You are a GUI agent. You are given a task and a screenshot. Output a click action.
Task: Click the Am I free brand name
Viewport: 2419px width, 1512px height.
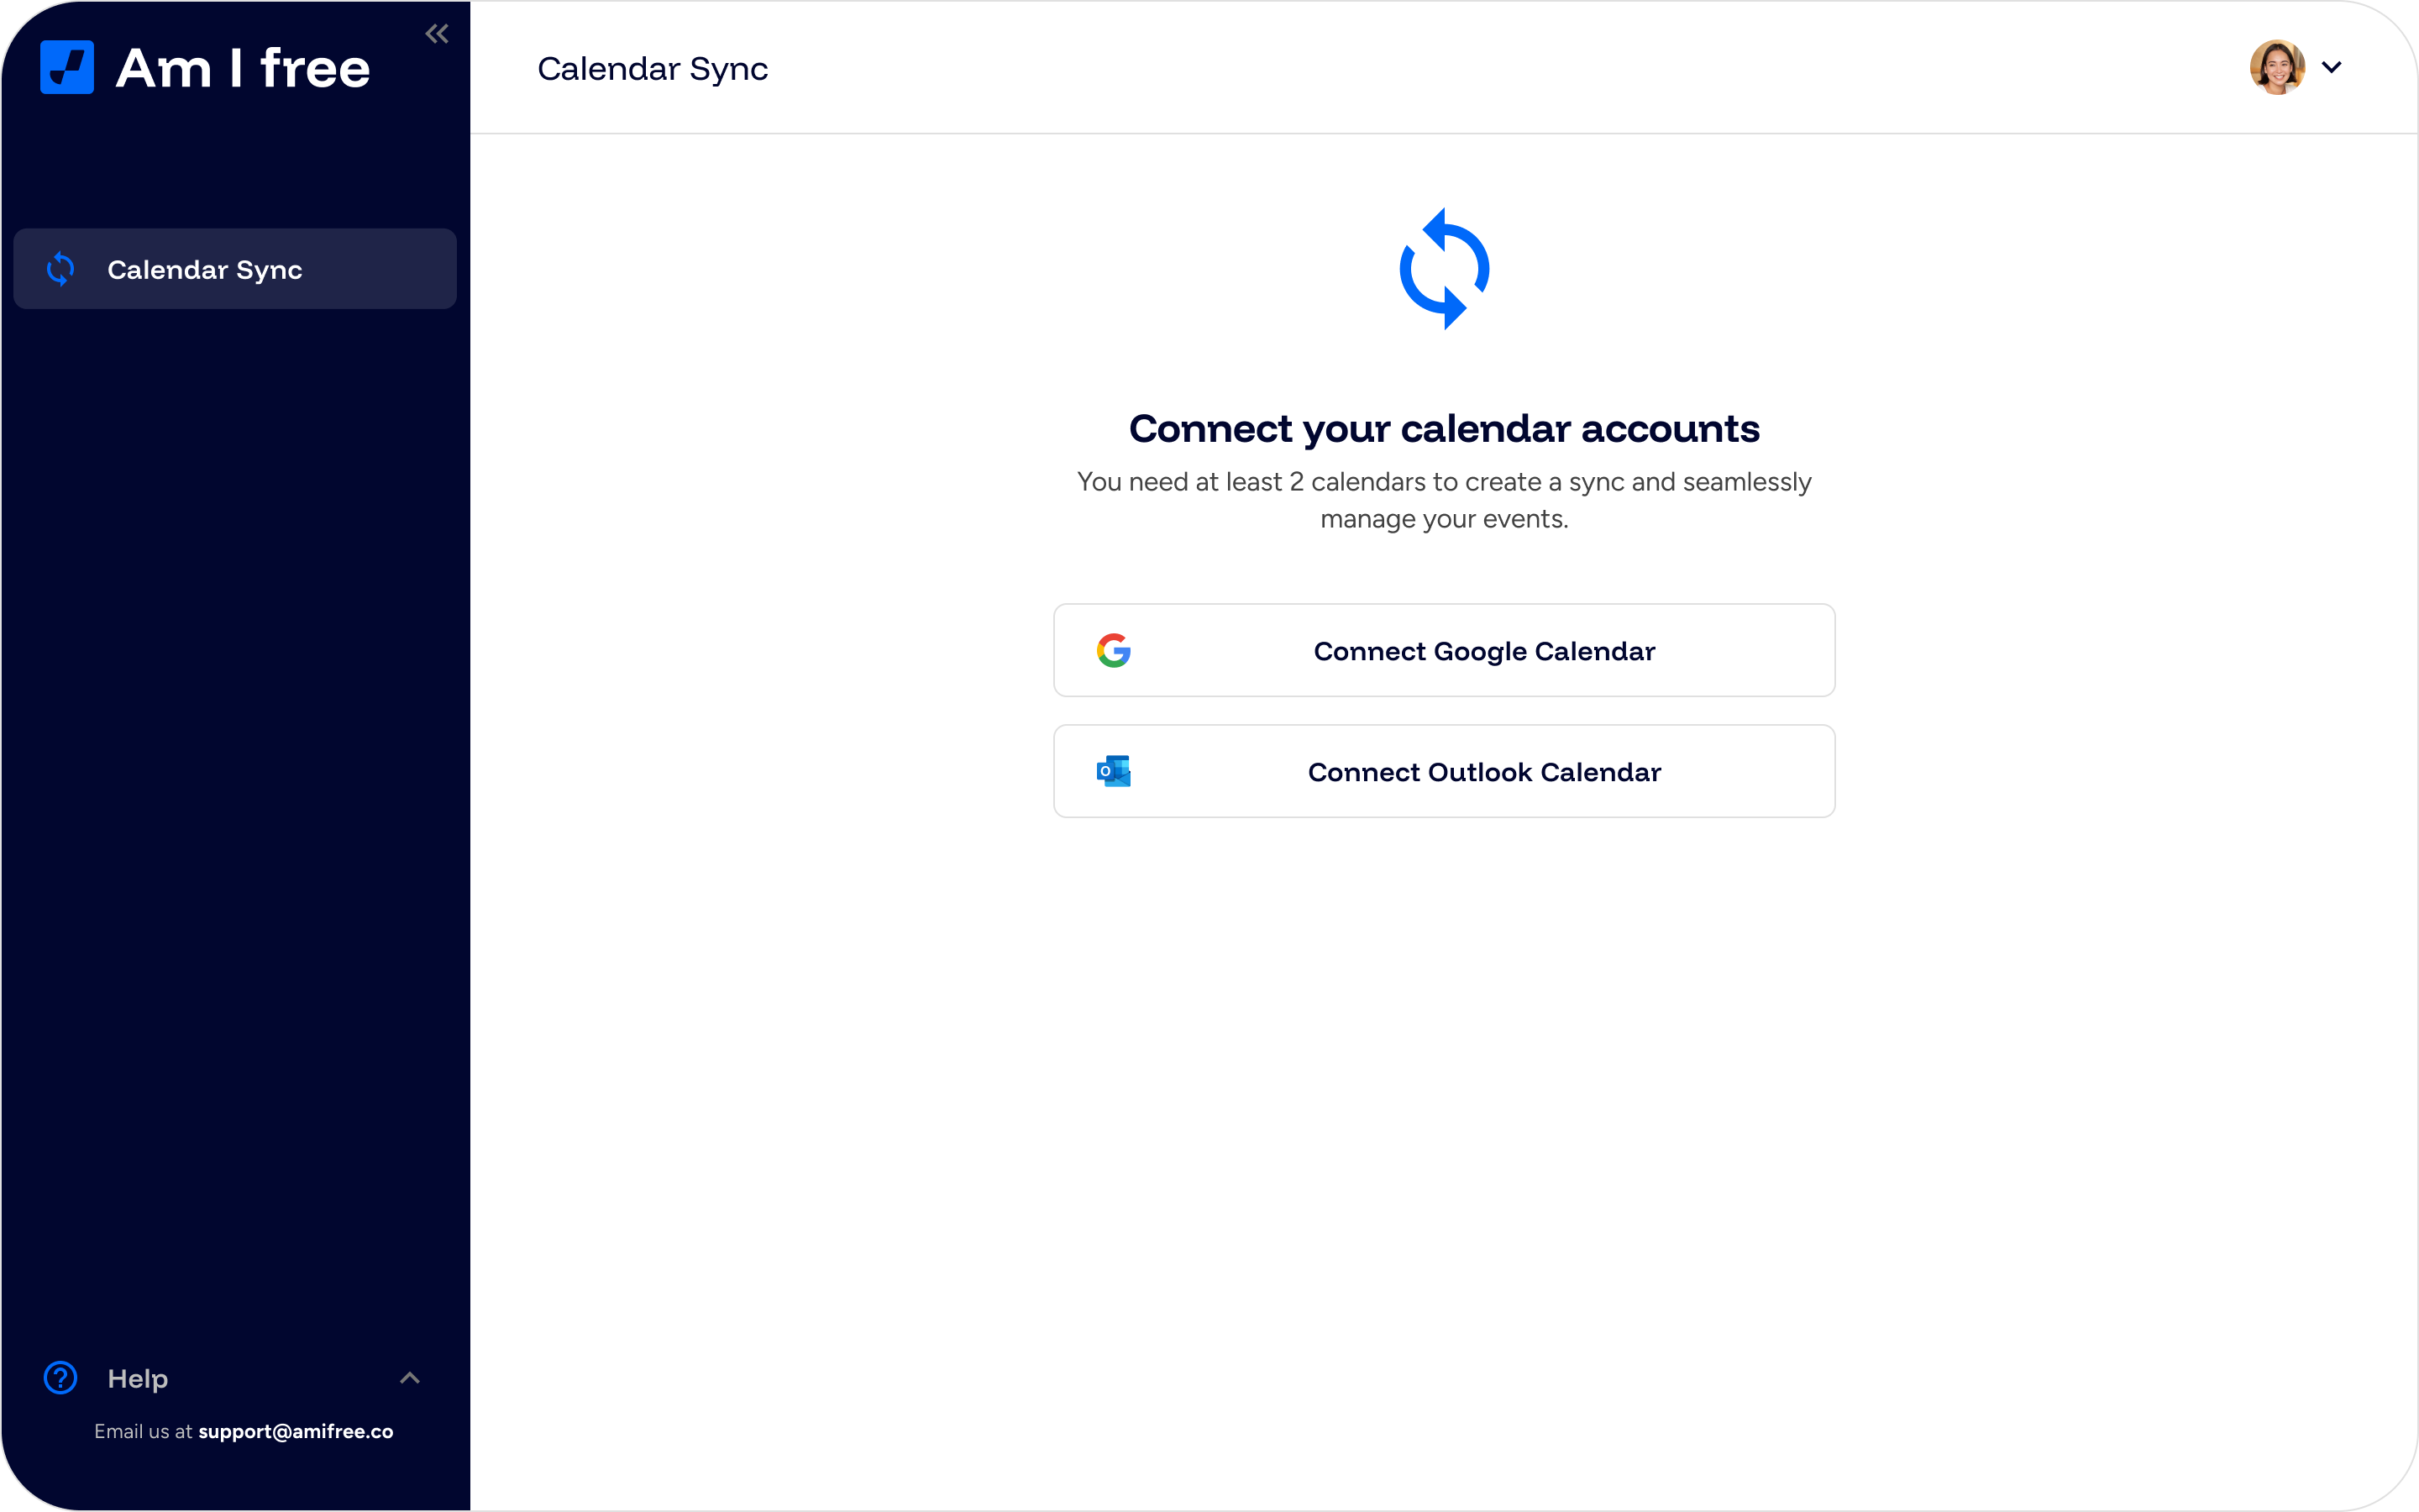[x=243, y=68]
